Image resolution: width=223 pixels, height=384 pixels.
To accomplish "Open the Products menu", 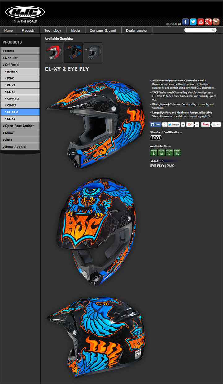I will coord(28,30).
